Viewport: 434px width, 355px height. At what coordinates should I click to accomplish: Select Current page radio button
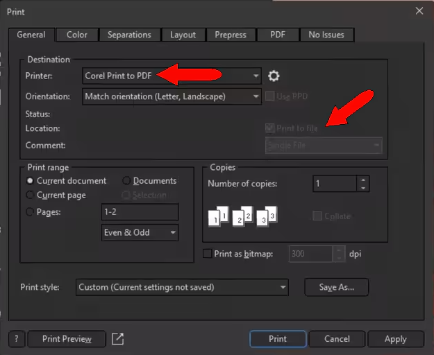[30, 195]
